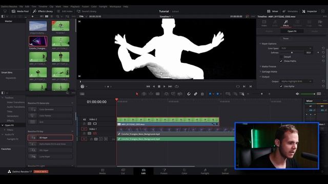The height and width of the screenshot is (184, 328).
Task: Click the speaker mute icon
Action: tap(297, 94)
